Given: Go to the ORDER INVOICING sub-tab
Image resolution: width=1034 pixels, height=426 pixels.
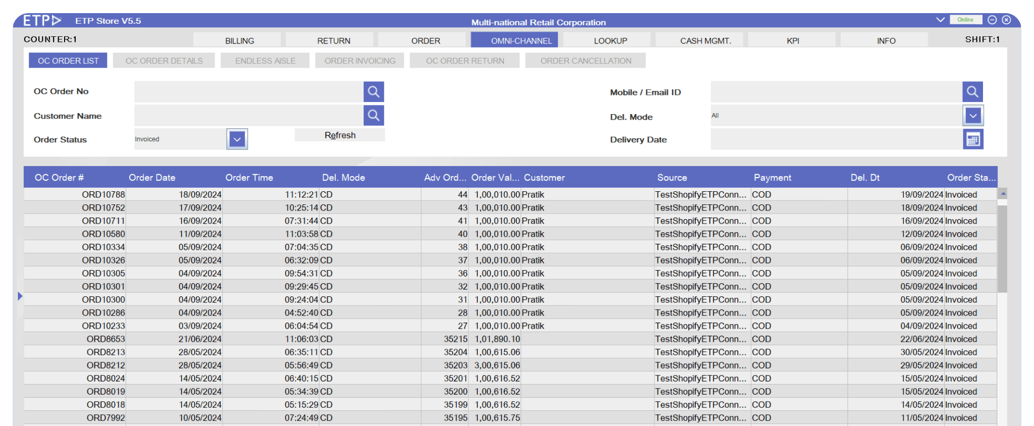Looking at the screenshot, I should point(359,61).
